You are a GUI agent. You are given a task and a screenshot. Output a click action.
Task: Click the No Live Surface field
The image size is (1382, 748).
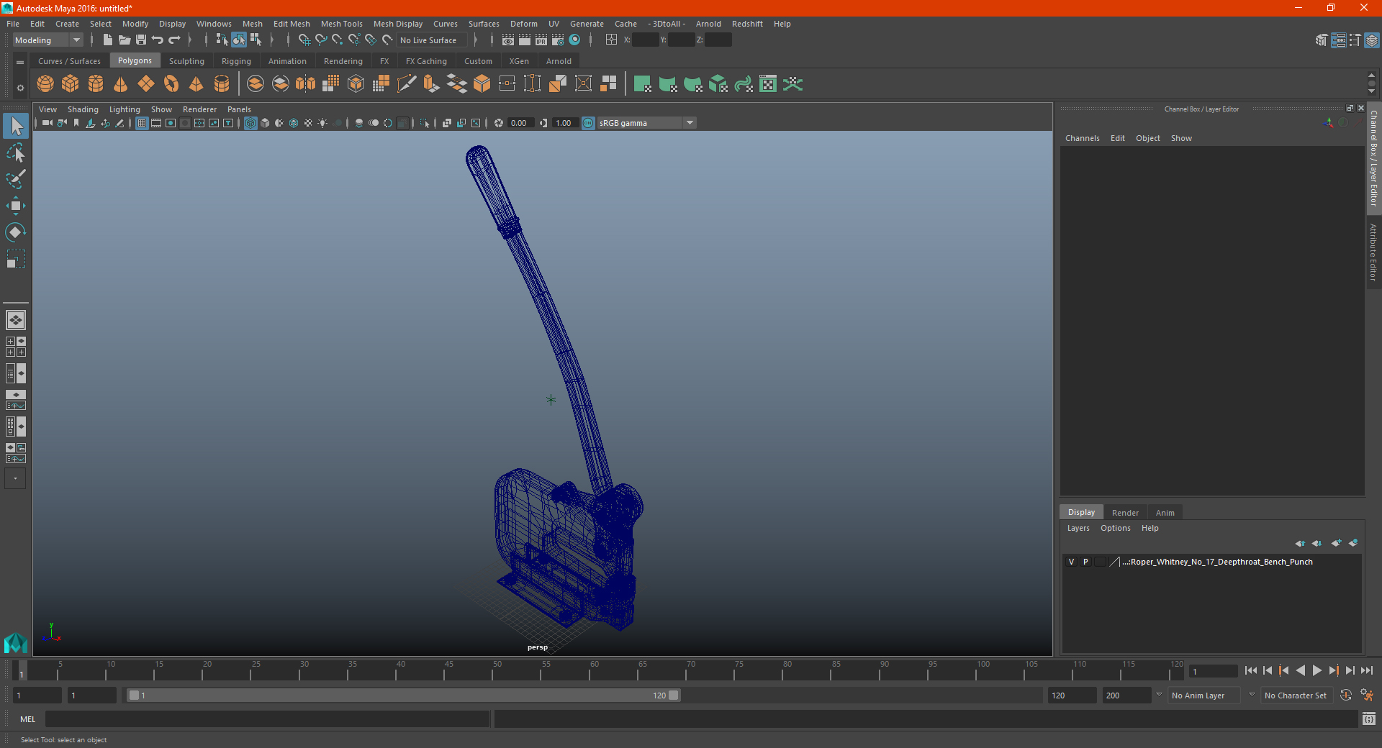[432, 40]
